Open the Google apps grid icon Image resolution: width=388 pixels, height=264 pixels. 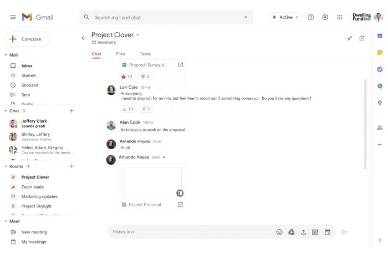pyautogui.click(x=339, y=17)
